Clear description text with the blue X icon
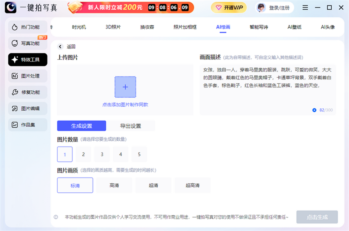This screenshot has width=349, height=231. (314, 110)
